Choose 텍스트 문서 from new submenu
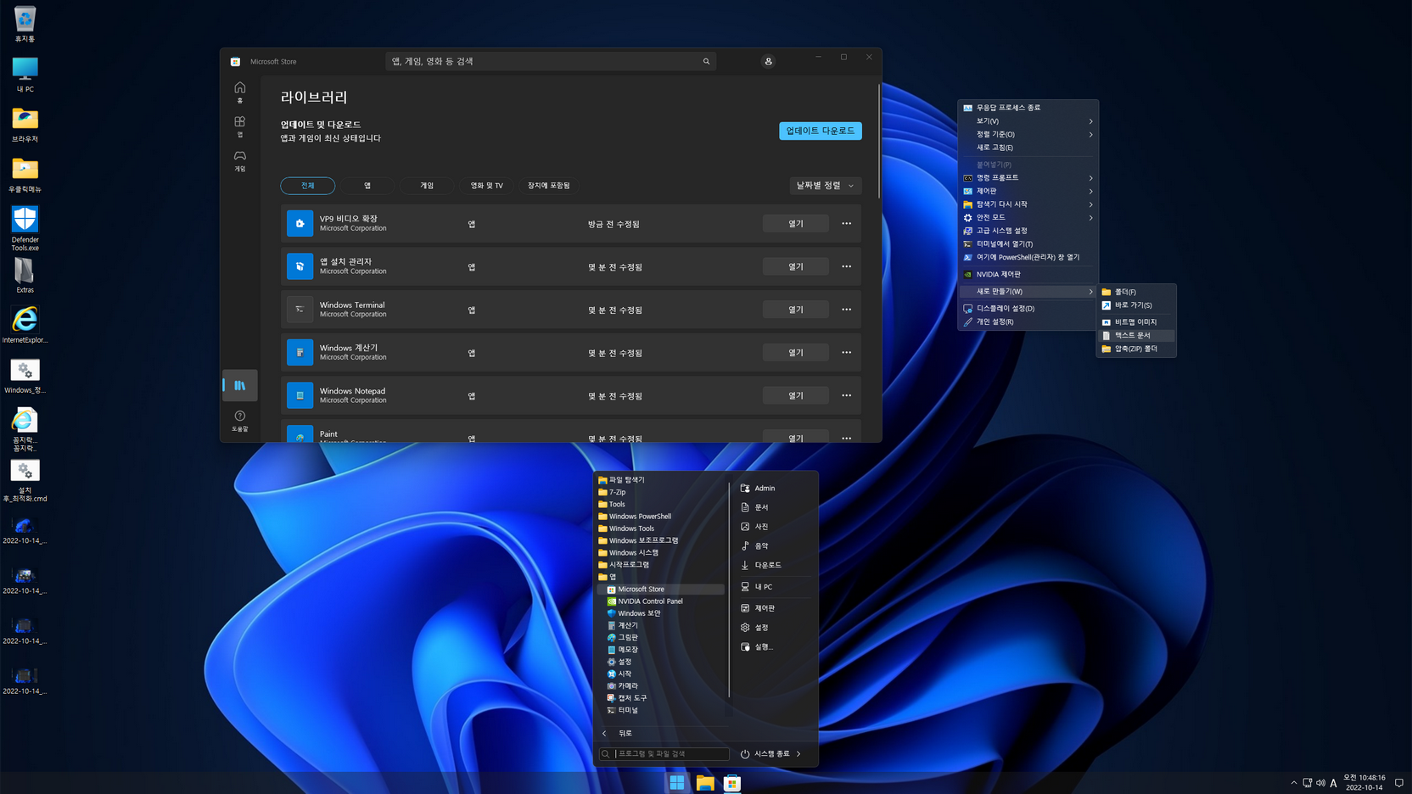 1136,335
